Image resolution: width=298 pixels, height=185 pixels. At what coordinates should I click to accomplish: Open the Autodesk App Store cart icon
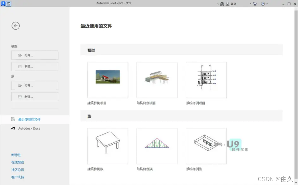255,4
